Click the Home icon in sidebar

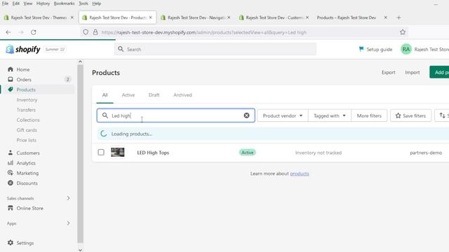11,69
